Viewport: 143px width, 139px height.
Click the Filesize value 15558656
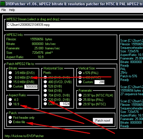pyautogui.click(x=37, y=39)
